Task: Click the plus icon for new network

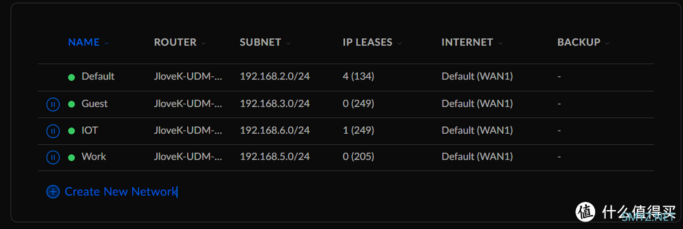Action: coord(52,192)
